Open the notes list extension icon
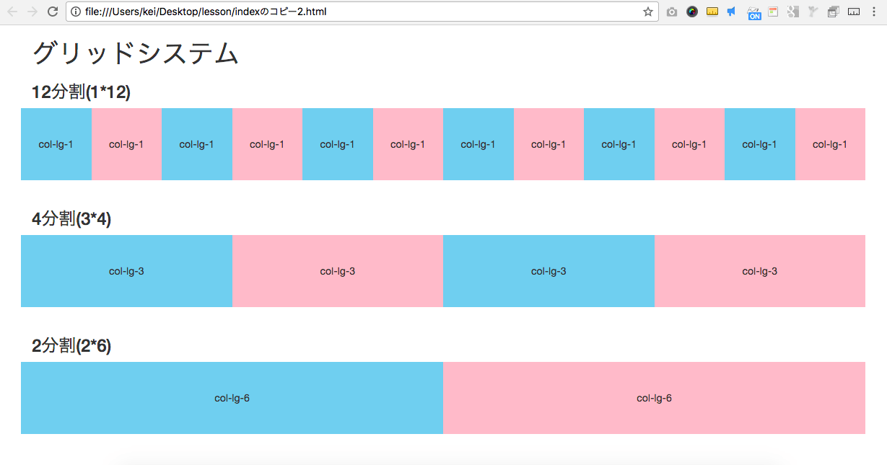The width and height of the screenshot is (887, 465). point(773,12)
